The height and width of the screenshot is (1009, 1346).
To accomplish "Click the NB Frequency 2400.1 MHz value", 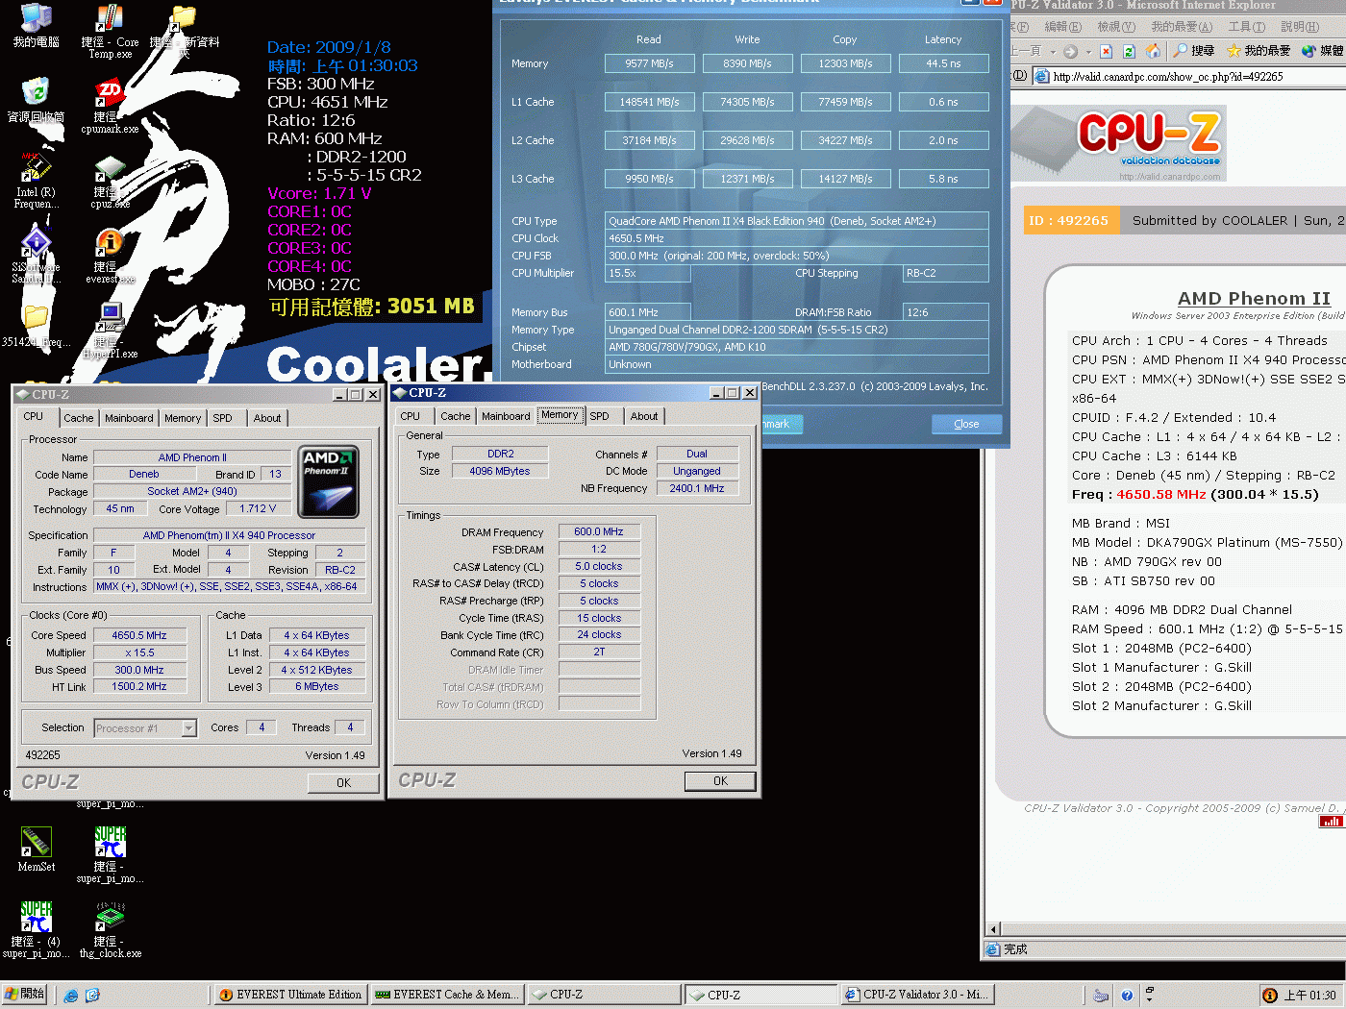I will (x=697, y=488).
